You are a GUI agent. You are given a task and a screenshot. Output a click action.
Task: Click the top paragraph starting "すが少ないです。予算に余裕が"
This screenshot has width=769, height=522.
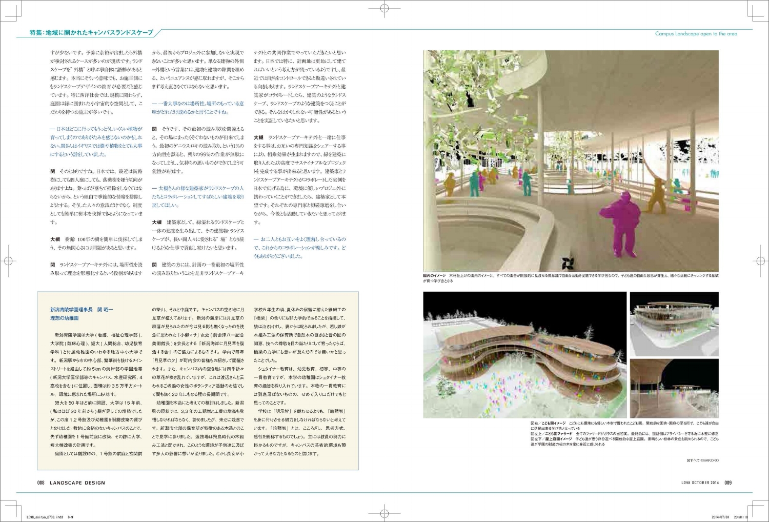click(x=96, y=82)
